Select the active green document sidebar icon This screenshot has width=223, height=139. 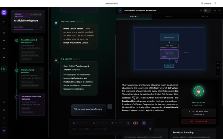click(x=4, y=69)
